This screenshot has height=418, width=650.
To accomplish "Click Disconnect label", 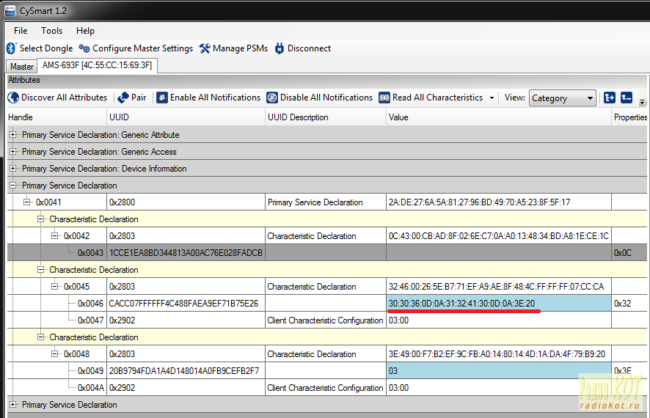I will [x=310, y=48].
